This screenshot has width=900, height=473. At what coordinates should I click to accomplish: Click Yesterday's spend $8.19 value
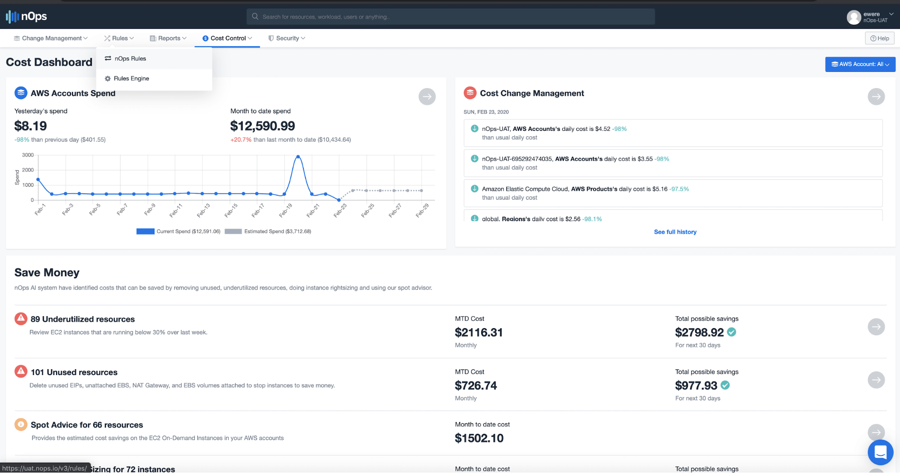pyautogui.click(x=31, y=126)
